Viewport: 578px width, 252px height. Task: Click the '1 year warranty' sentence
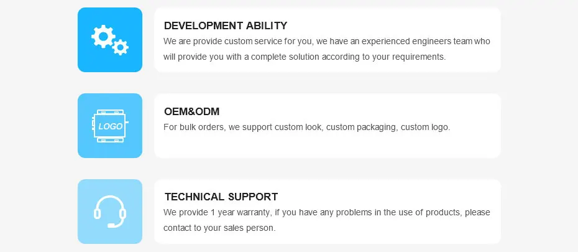(x=327, y=213)
